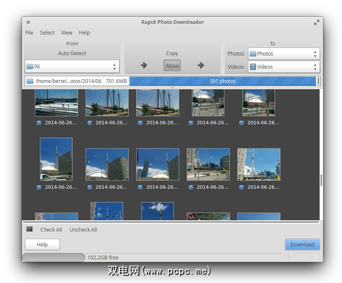Select the CN Tower with skyline photo thumbnail

coord(259,165)
